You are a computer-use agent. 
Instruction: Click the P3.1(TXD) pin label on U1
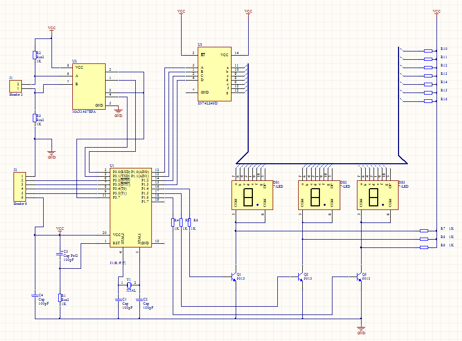121,176
